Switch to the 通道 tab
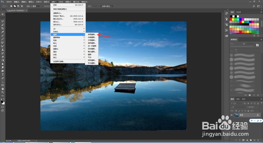 (x=238, y=99)
